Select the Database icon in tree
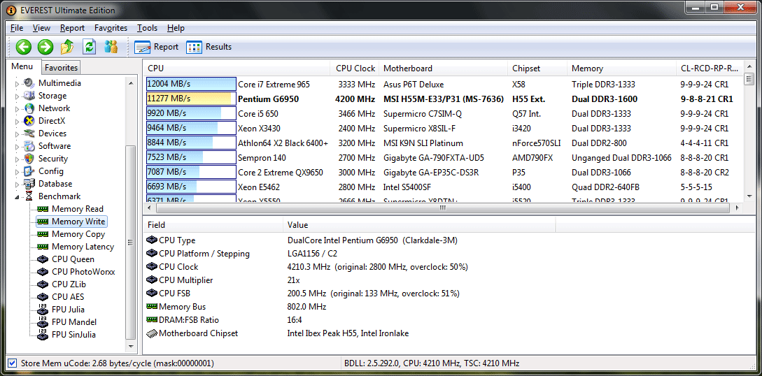 click(x=29, y=184)
